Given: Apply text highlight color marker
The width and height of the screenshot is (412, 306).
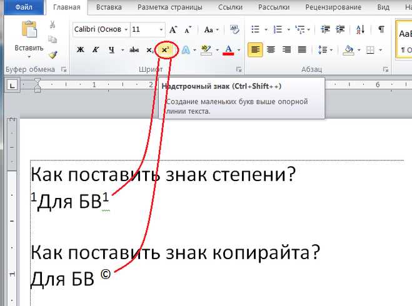Looking at the screenshot, I should tap(206, 50).
